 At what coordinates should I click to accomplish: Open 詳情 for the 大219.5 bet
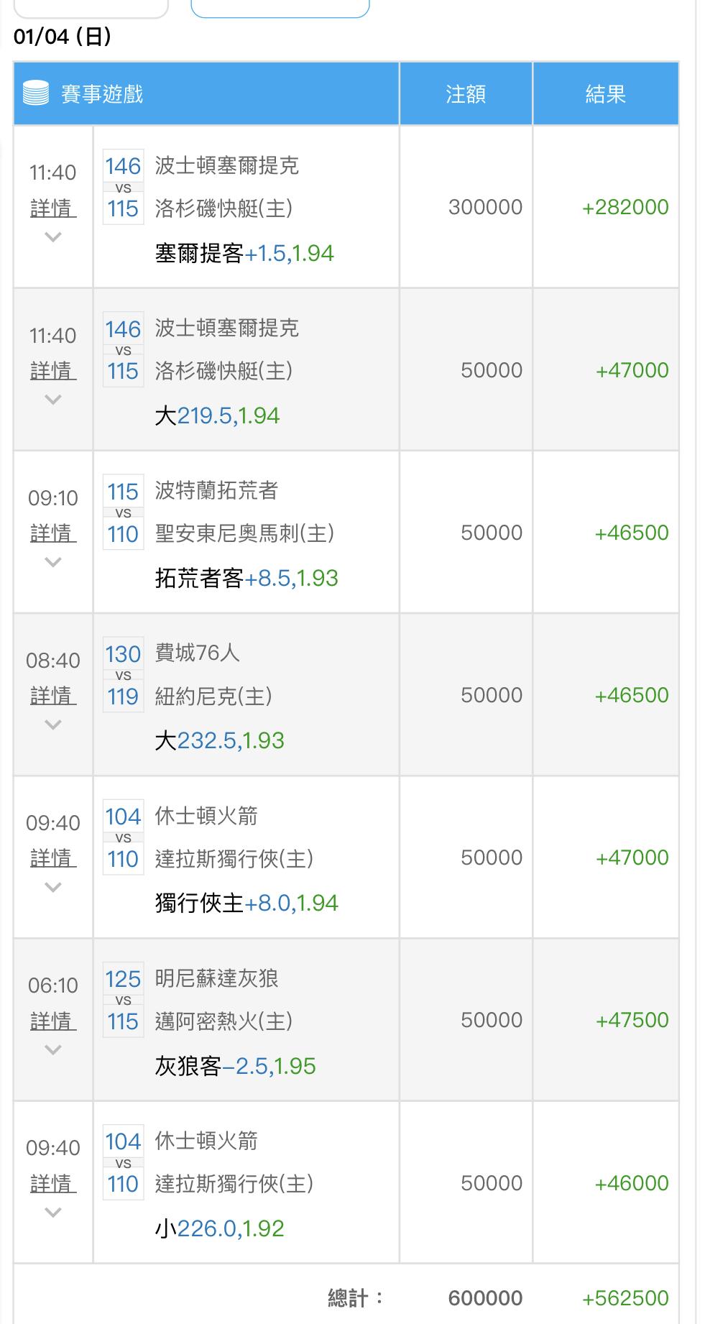[53, 371]
